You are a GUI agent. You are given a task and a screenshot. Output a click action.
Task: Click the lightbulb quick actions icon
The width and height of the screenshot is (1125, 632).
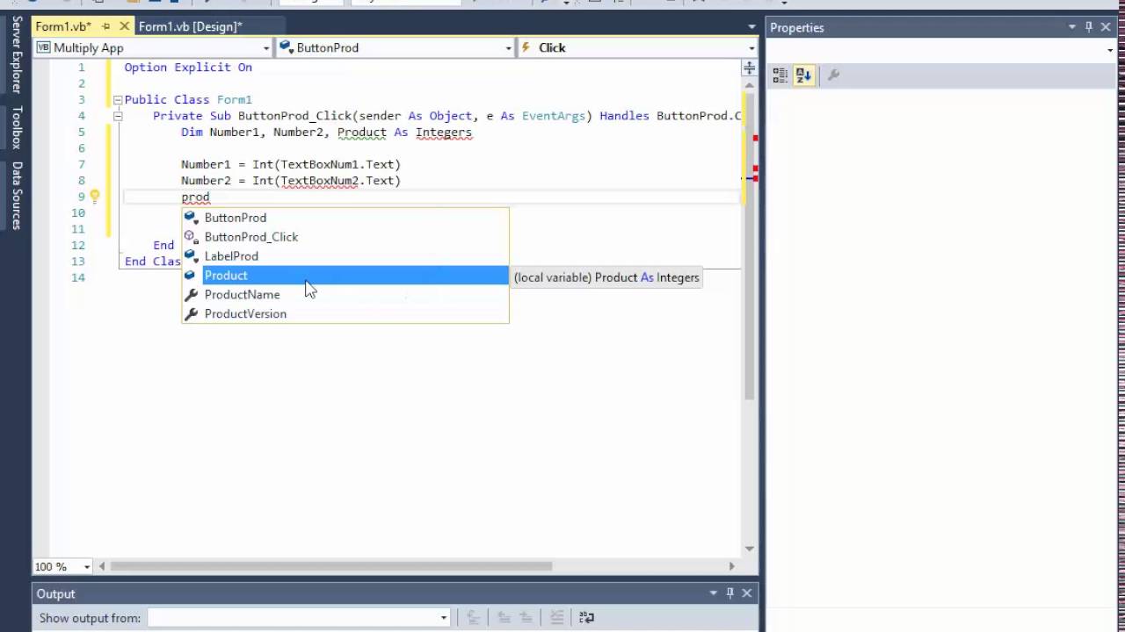(x=94, y=197)
